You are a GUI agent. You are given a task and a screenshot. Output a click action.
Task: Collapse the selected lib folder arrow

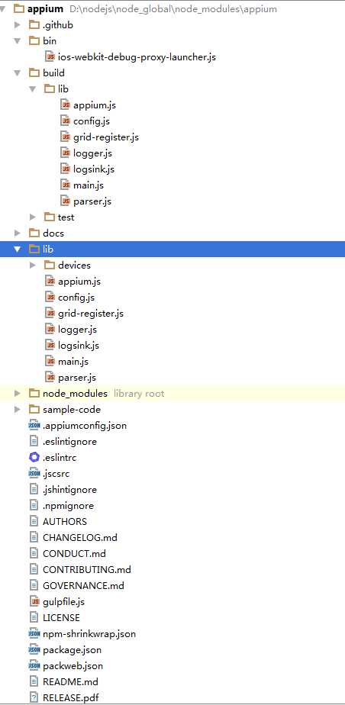pyautogui.click(x=18, y=249)
